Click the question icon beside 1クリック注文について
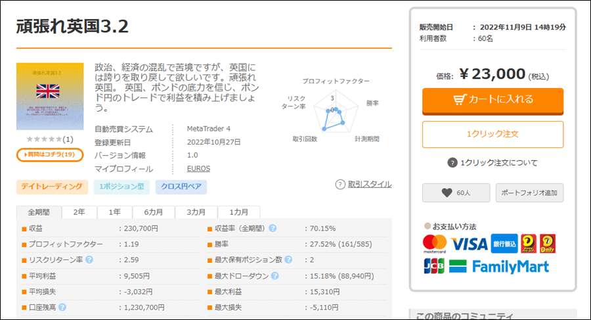The image size is (591, 320). 452,163
